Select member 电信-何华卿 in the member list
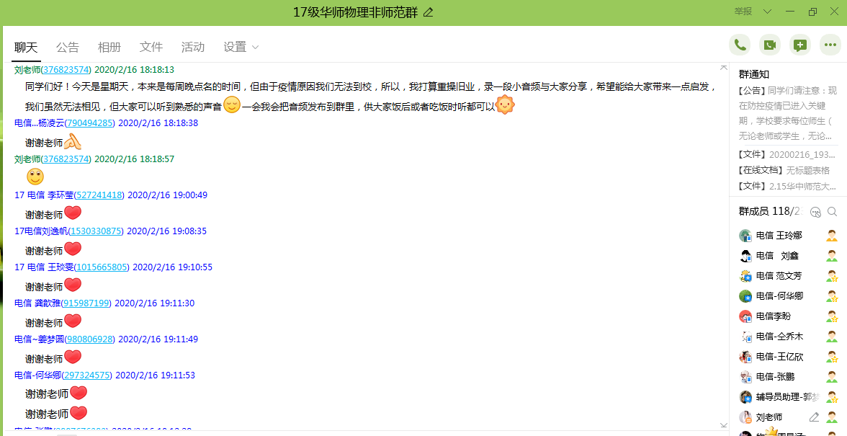Screen dimensions: 847x436 [779, 296]
